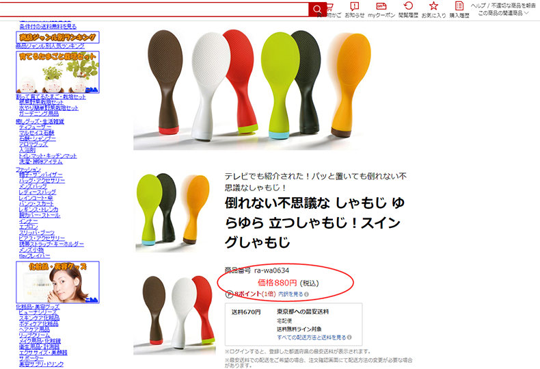Open the スリッパ・ブーツ link
The width and height of the screenshot is (540, 369).
click(37, 233)
